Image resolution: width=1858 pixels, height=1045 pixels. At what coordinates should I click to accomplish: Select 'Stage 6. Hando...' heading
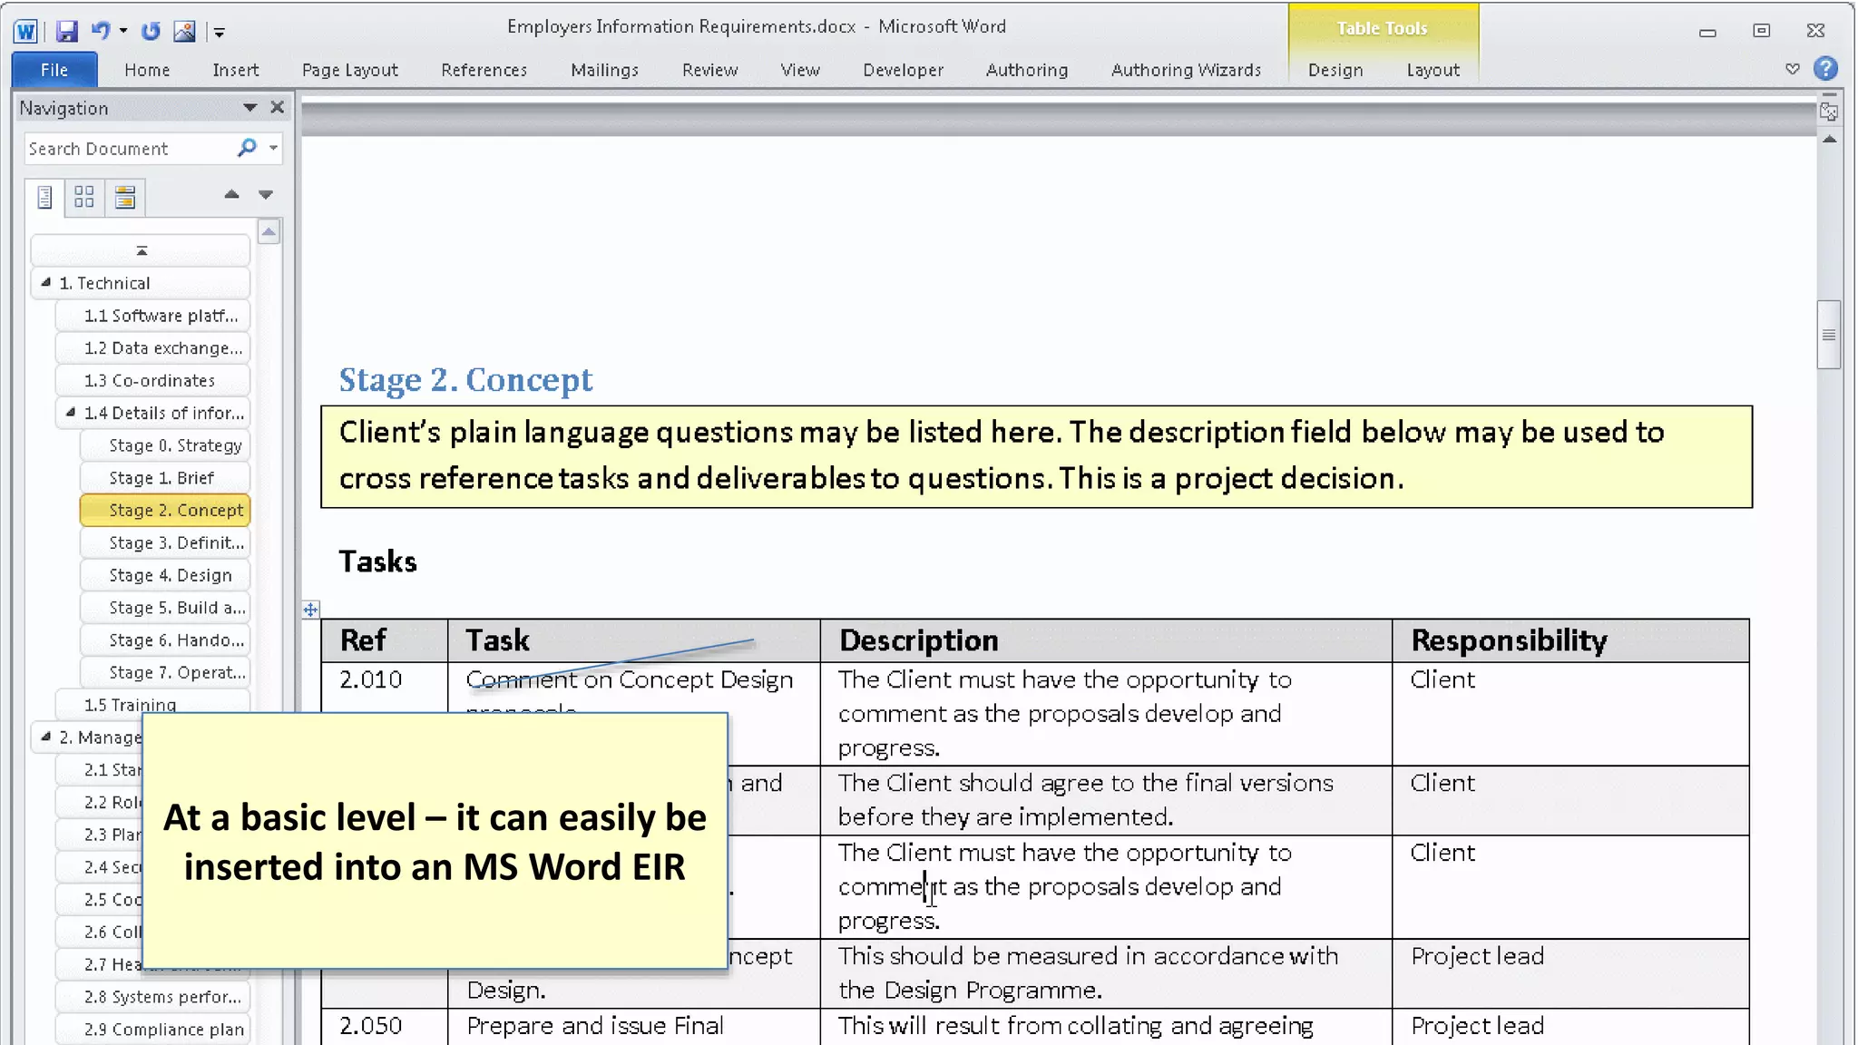[165, 640]
